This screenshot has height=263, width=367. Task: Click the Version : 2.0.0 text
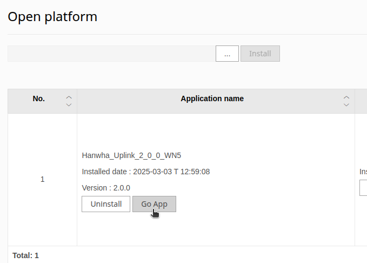pyautogui.click(x=106, y=188)
